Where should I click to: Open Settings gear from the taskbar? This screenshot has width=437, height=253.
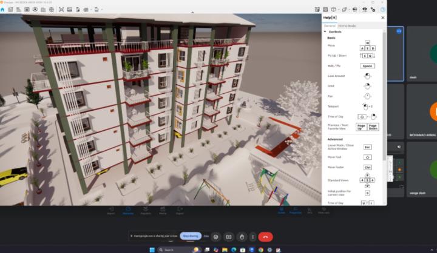pyautogui.click(x=269, y=250)
